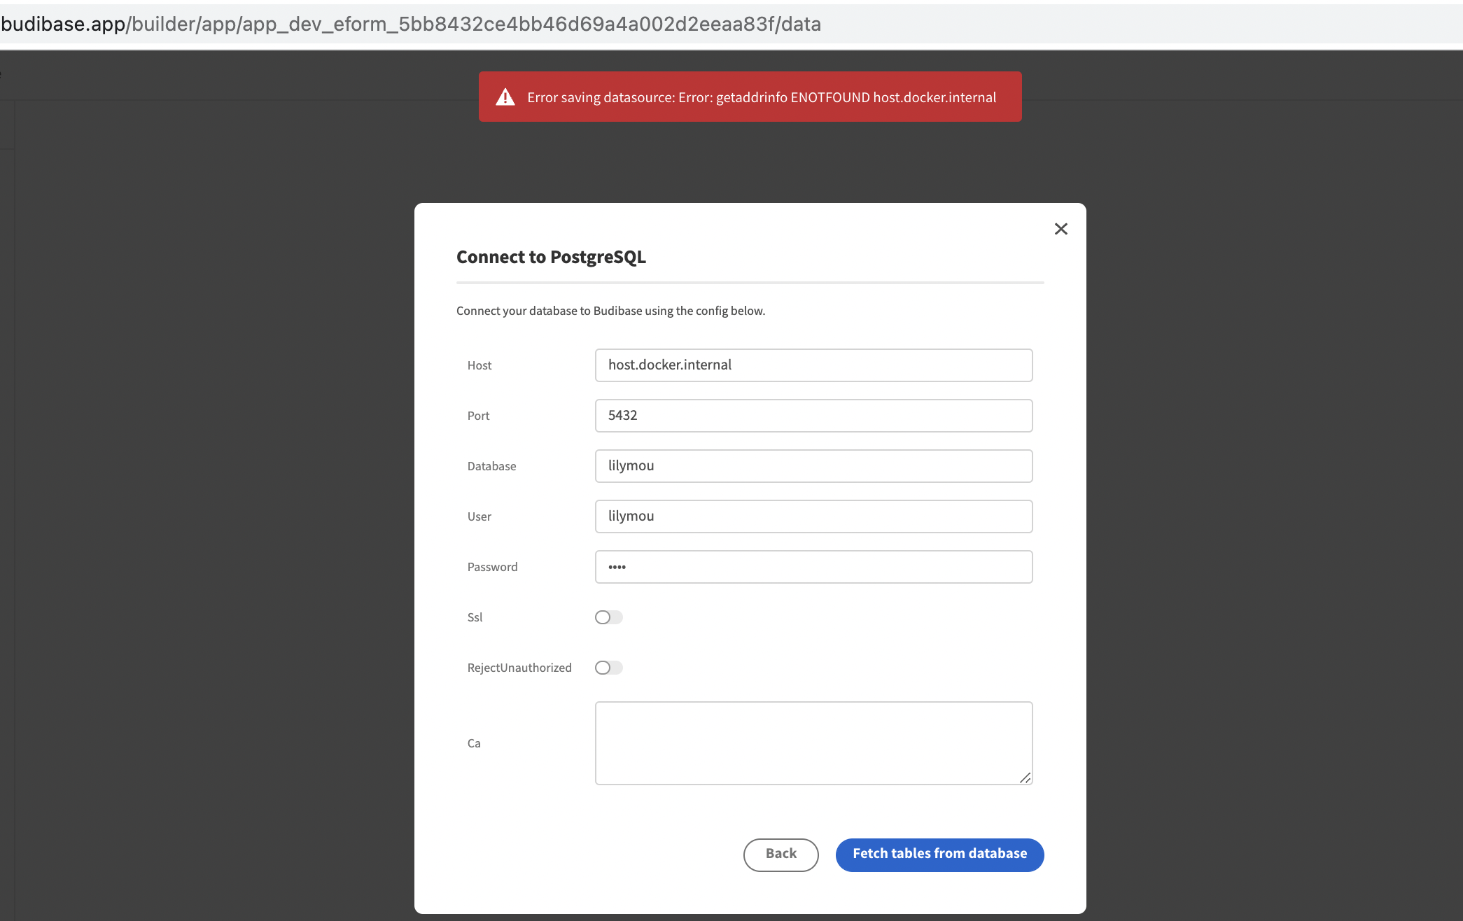Select the Database input field
The width and height of the screenshot is (1463, 921).
point(813,466)
